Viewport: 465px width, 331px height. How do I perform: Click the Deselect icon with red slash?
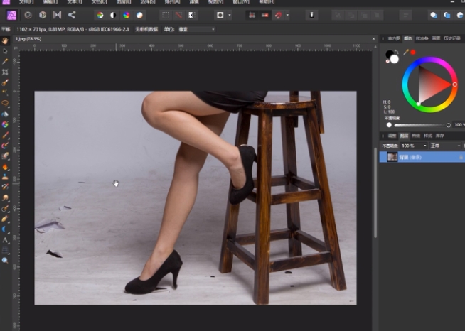pos(178,16)
